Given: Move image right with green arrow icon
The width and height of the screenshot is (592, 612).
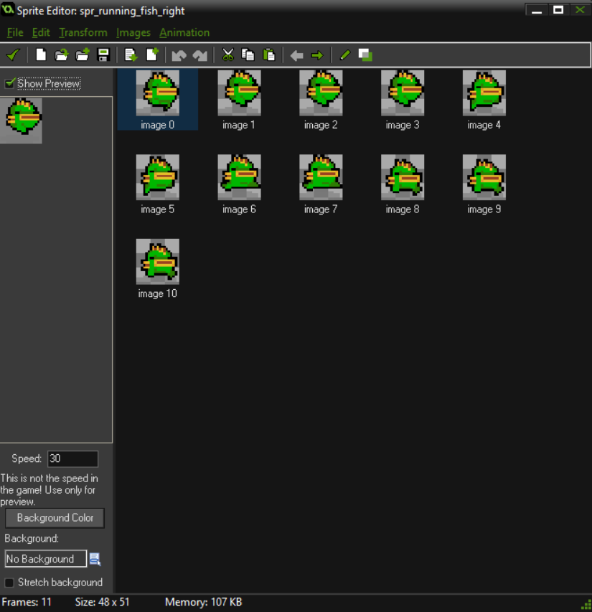Looking at the screenshot, I should [x=317, y=55].
